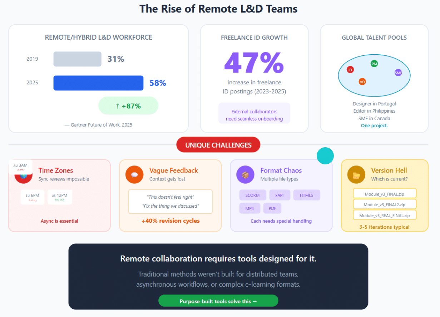Select the purple SME dot on map
The height and width of the screenshot is (317, 440).
coord(398,73)
